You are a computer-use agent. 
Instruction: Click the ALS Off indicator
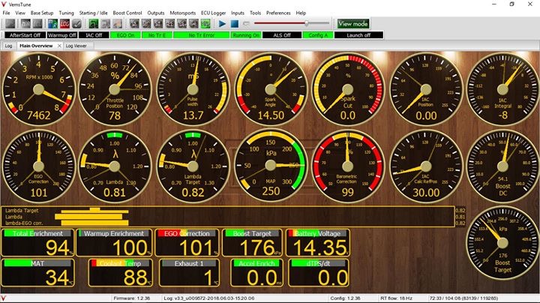(x=282, y=35)
